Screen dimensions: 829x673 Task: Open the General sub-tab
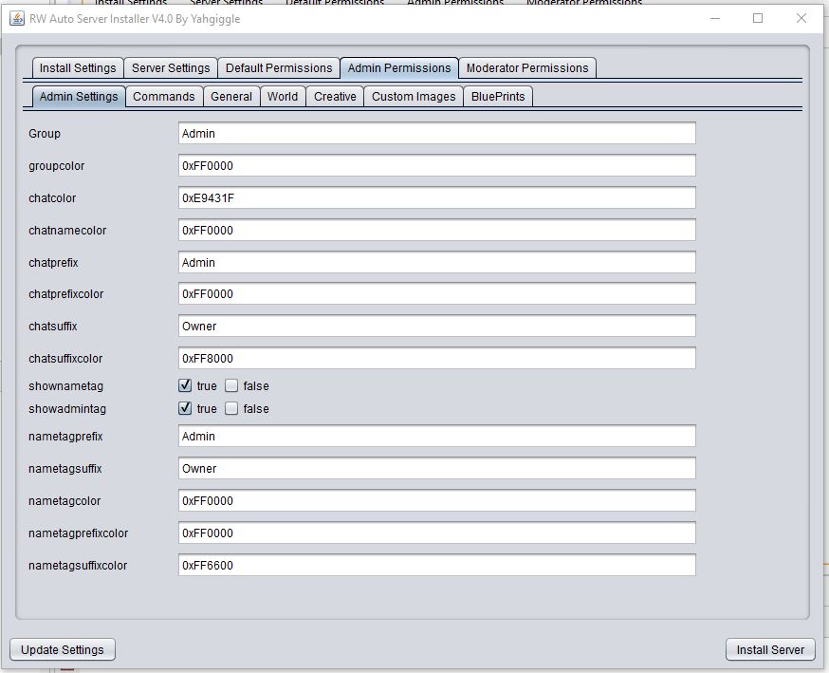tap(231, 97)
